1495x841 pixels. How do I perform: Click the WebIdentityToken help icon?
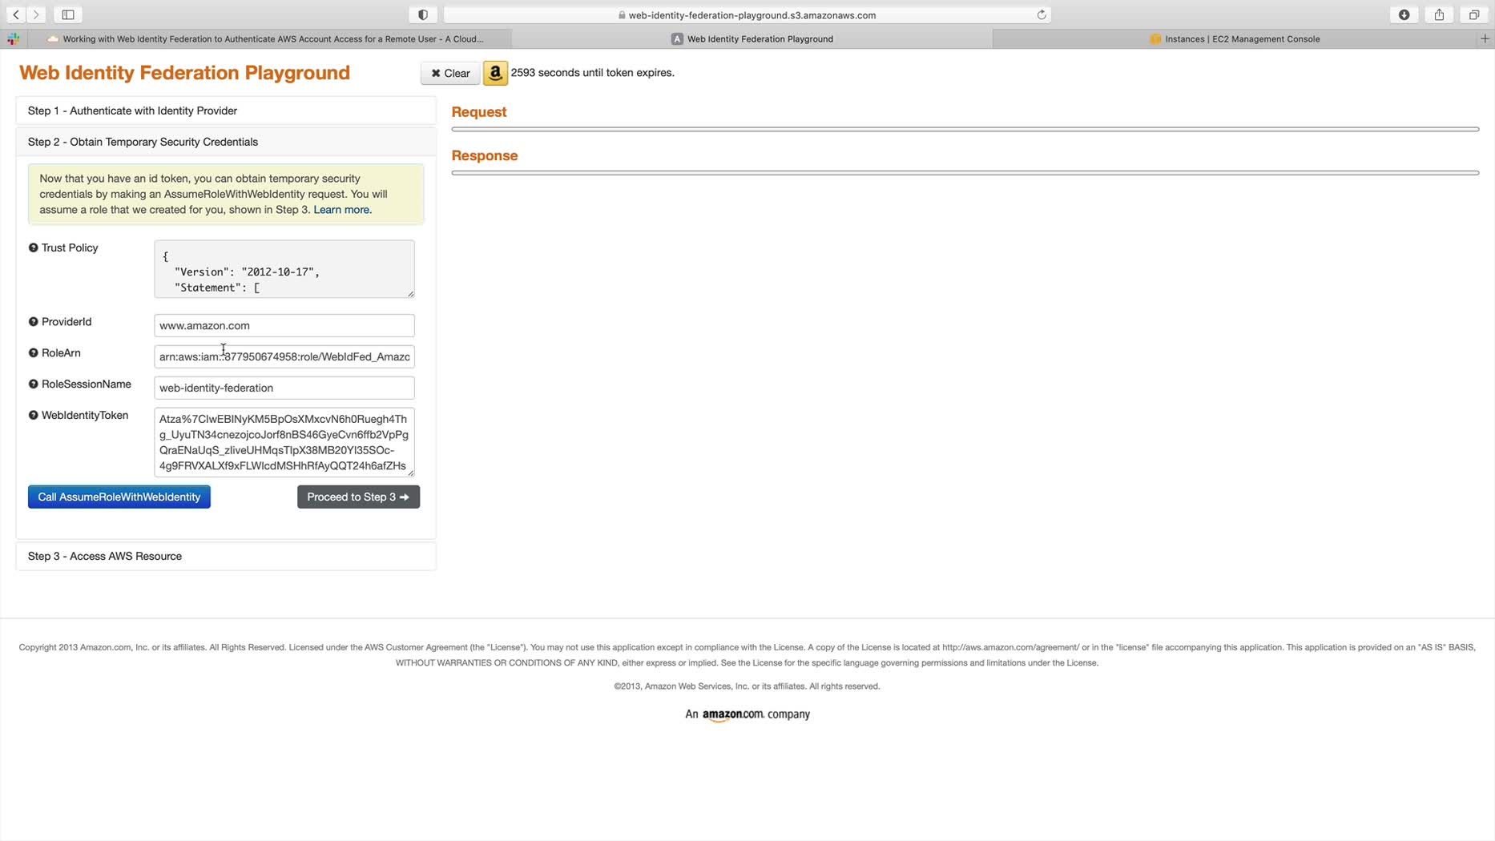coord(34,415)
